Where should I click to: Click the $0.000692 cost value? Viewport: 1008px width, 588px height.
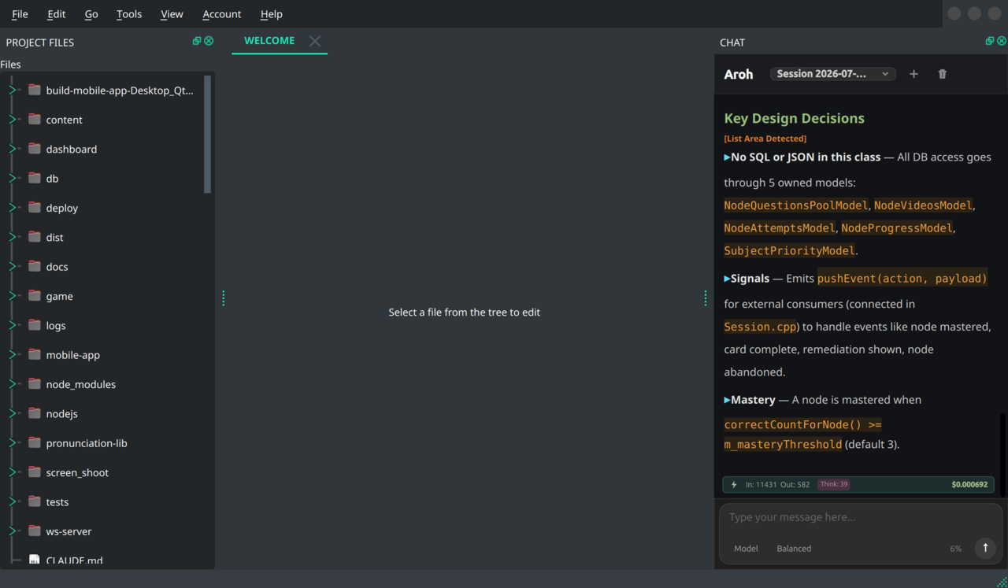[969, 485]
